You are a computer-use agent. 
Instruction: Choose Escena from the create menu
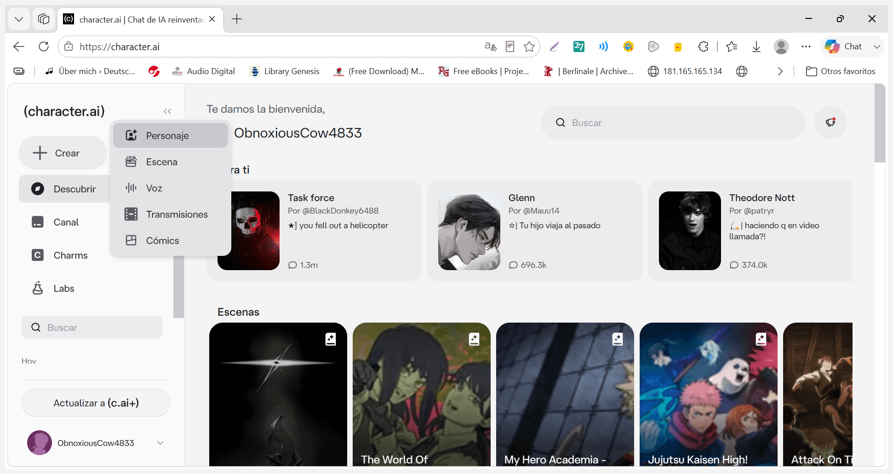tap(171, 162)
